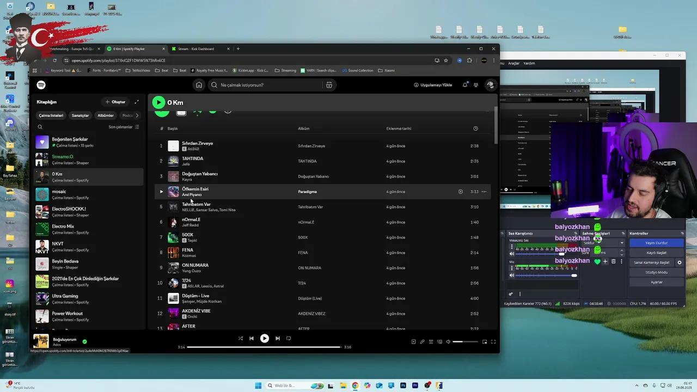Open Spotify notifications bell
The height and width of the screenshot is (392, 697).
pos(465,85)
